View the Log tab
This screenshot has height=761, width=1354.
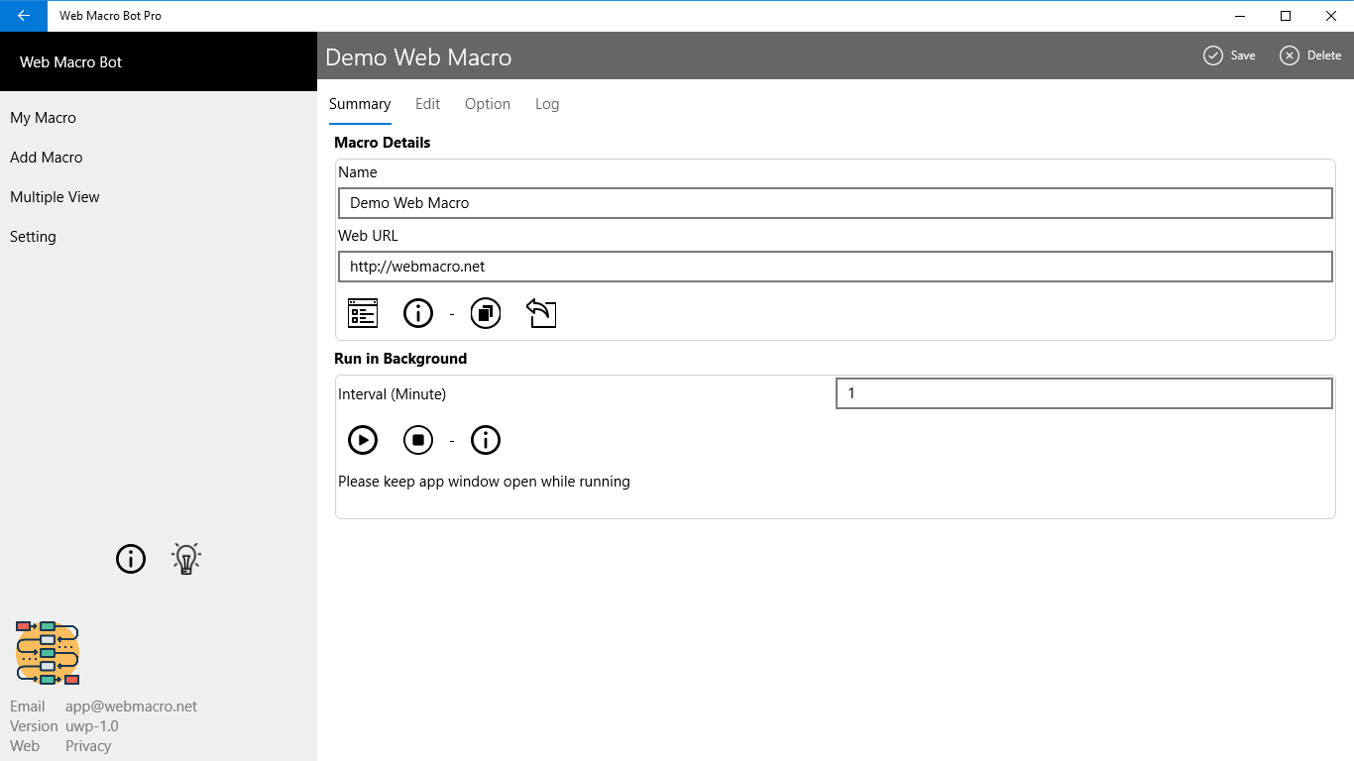click(547, 103)
